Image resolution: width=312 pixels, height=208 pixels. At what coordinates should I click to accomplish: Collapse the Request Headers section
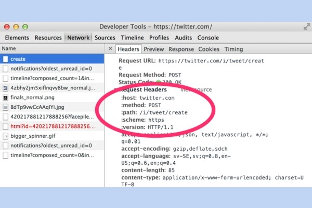[116, 89]
